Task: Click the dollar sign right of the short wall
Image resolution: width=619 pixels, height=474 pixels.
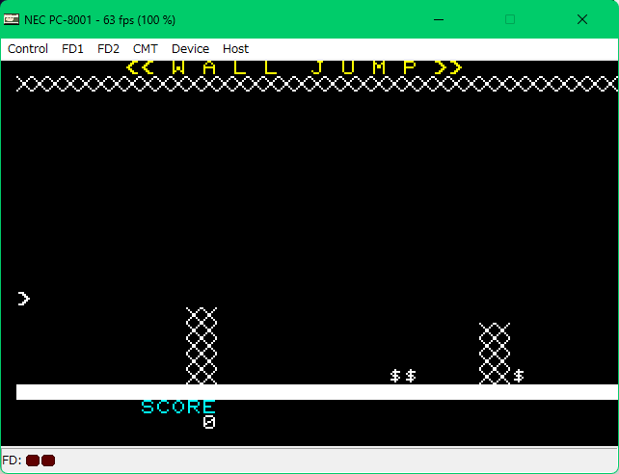Action: coord(519,376)
